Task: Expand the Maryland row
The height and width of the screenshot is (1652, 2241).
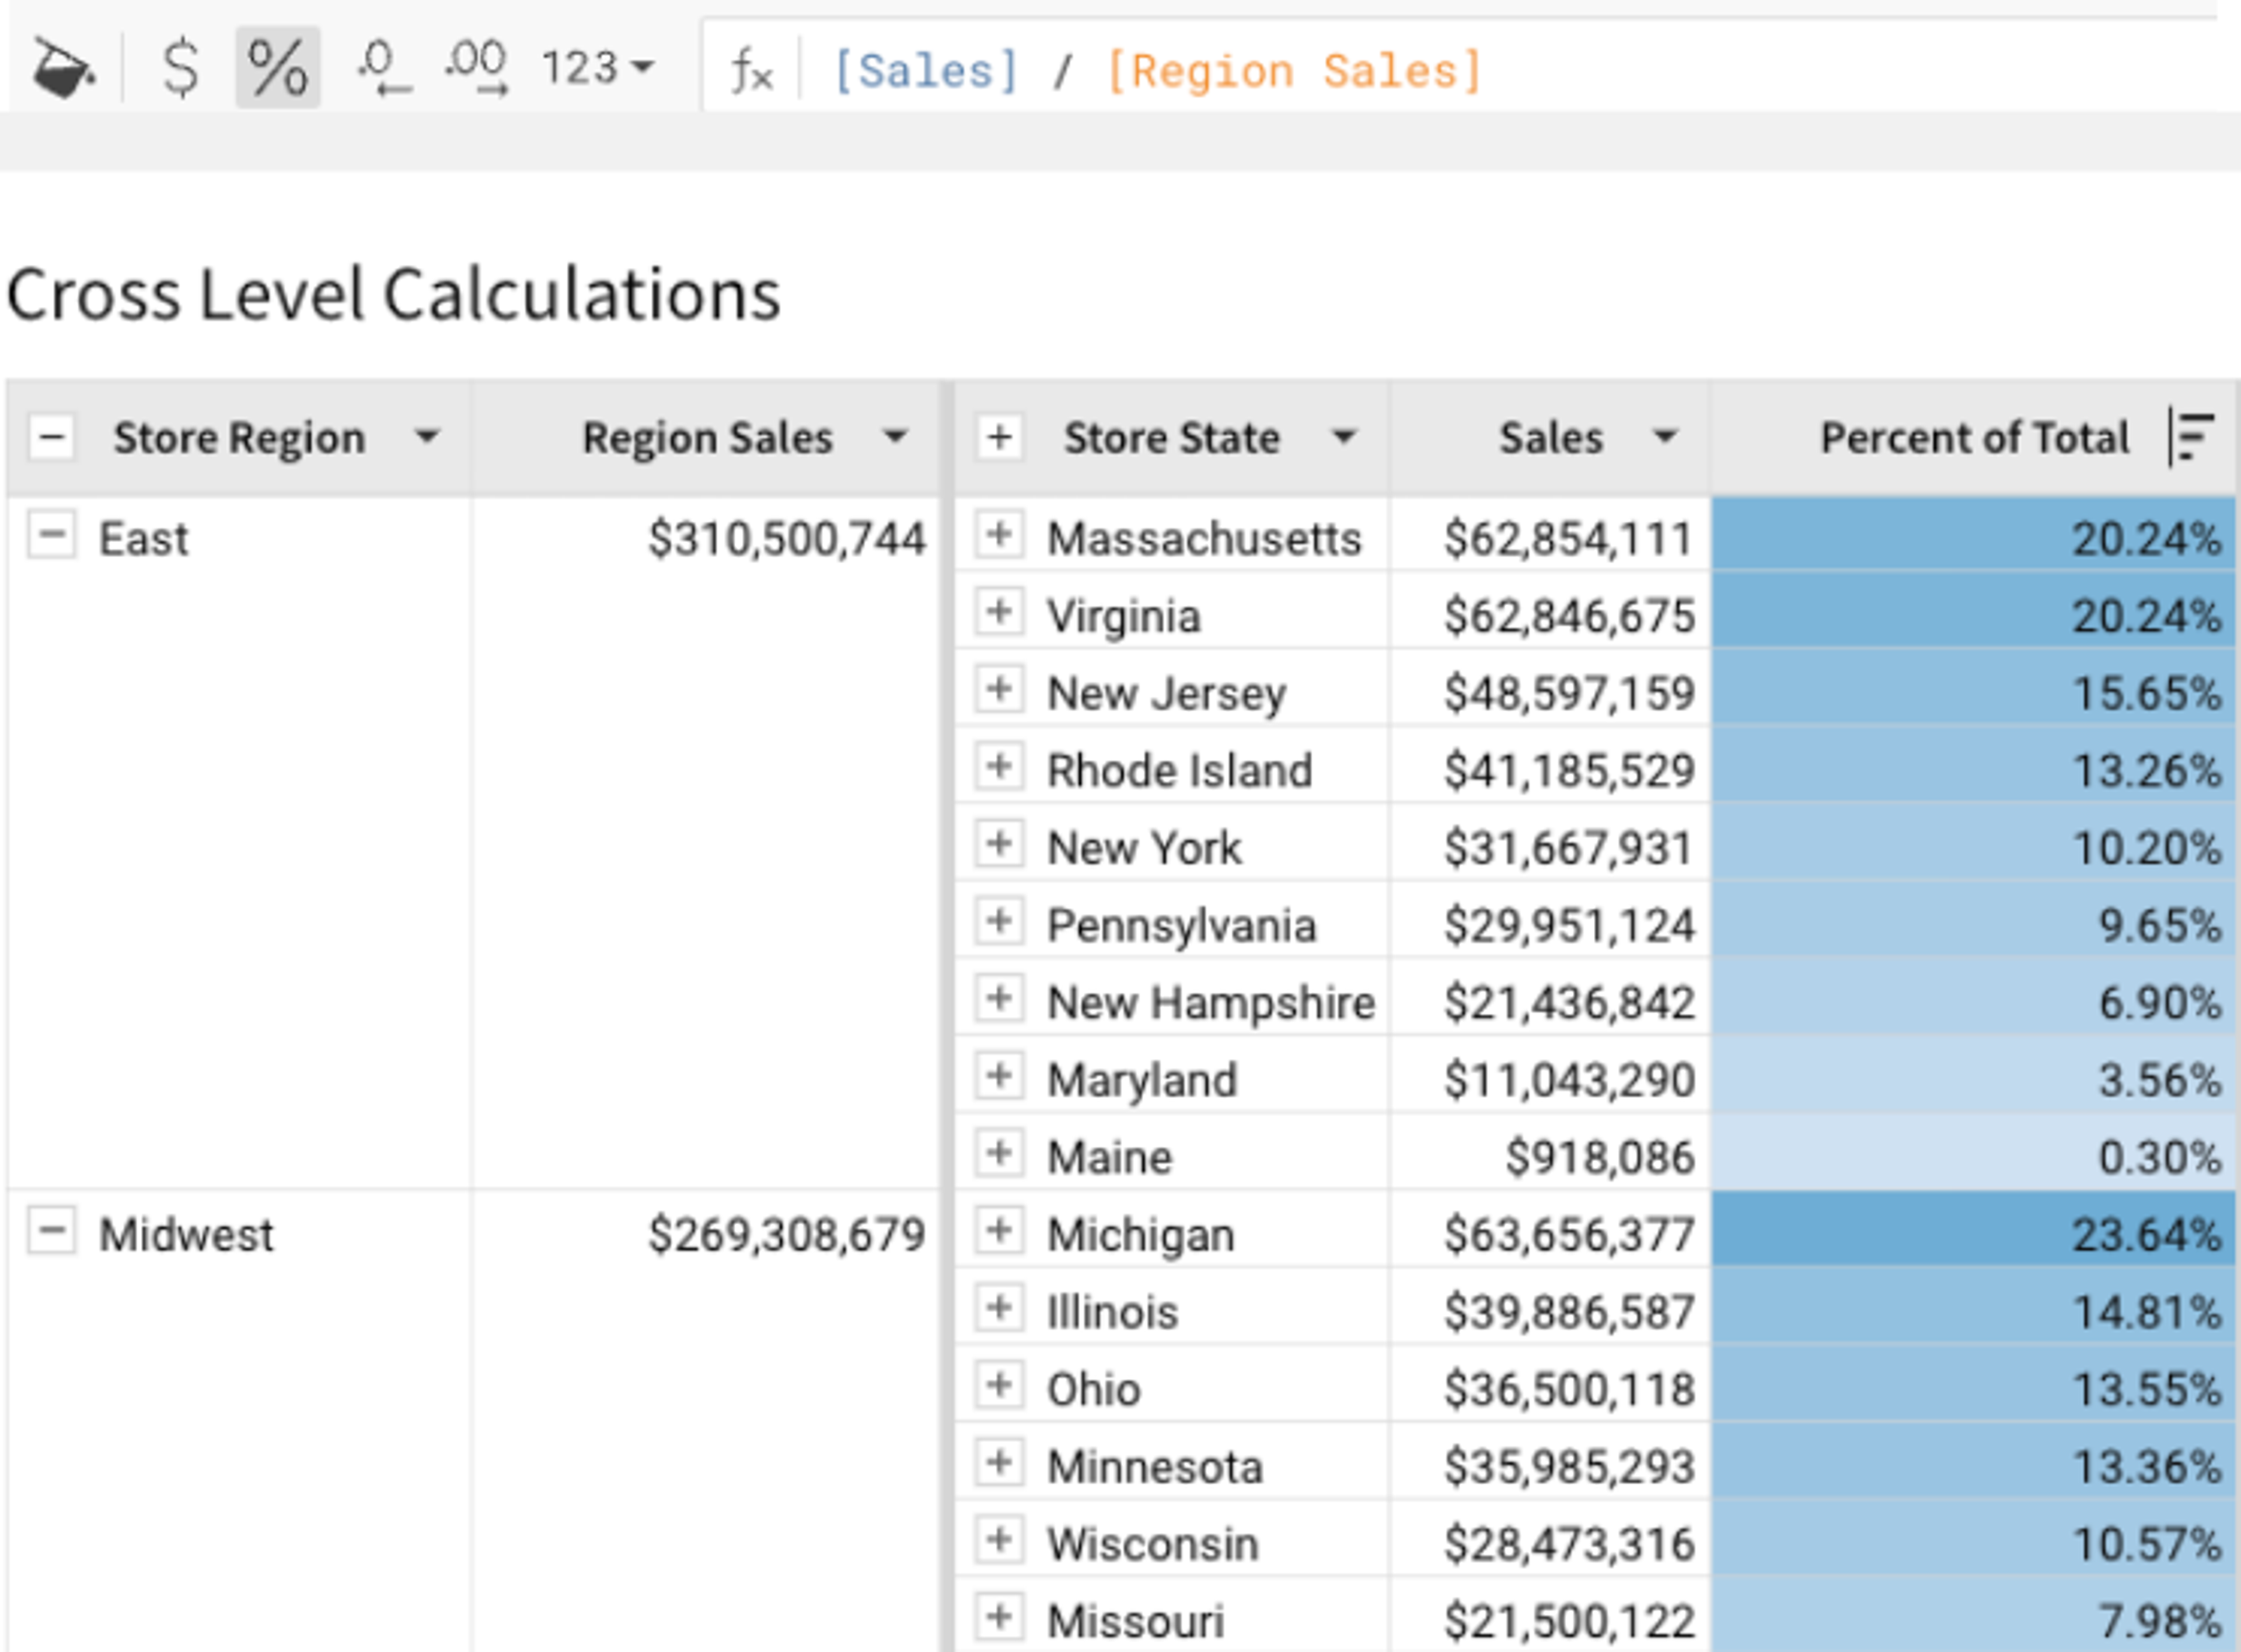Action: tap(999, 1076)
